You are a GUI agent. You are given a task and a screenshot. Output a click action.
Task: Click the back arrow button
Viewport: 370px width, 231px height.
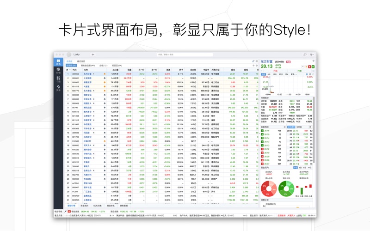click(x=93, y=55)
